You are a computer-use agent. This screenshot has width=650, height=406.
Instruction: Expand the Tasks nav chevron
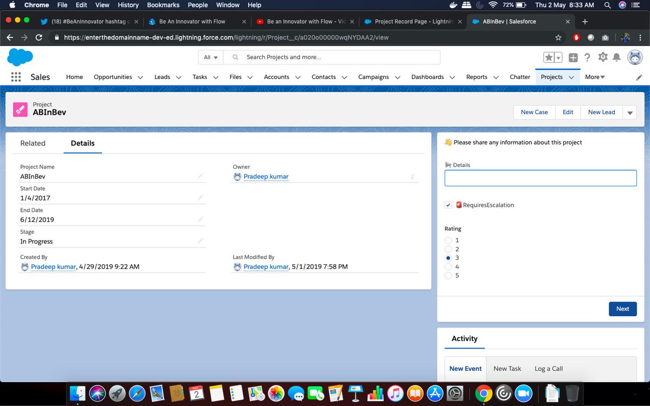215,77
